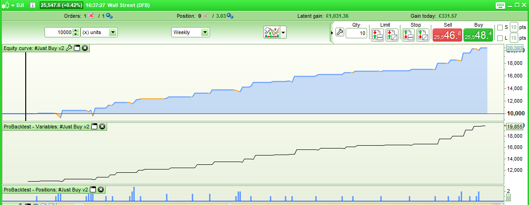Click the 20,393 equity value label
The width and height of the screenshot is (529, 205).
pos(514,49)
